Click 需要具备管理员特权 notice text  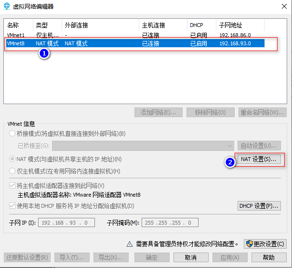(x=187, y=244)
